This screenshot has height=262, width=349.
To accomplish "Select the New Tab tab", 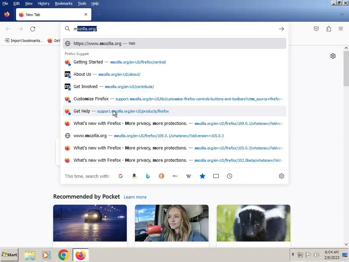I will coord(54,14).
